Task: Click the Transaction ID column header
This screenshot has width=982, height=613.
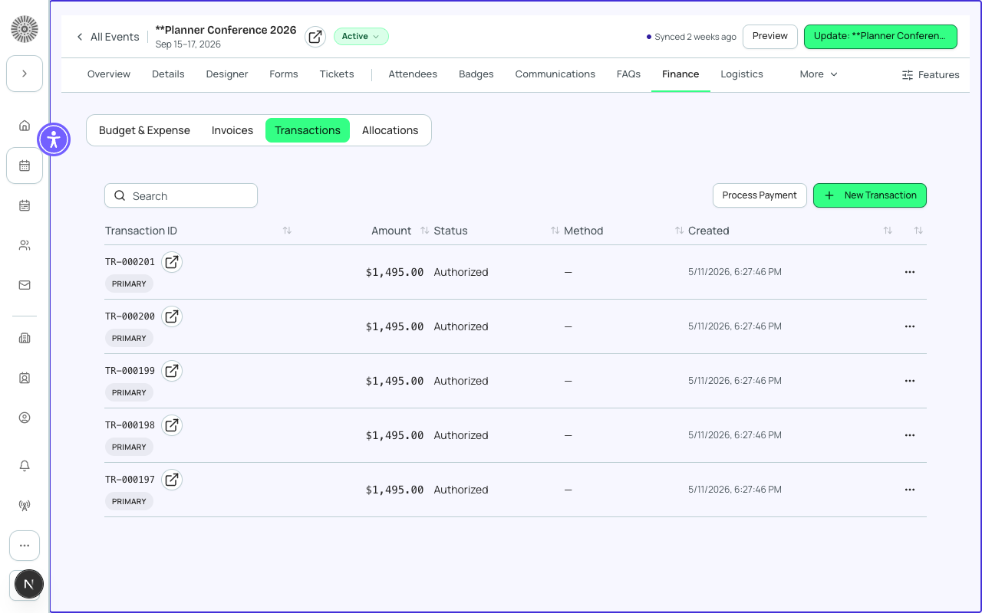Action: coord(141,231)
